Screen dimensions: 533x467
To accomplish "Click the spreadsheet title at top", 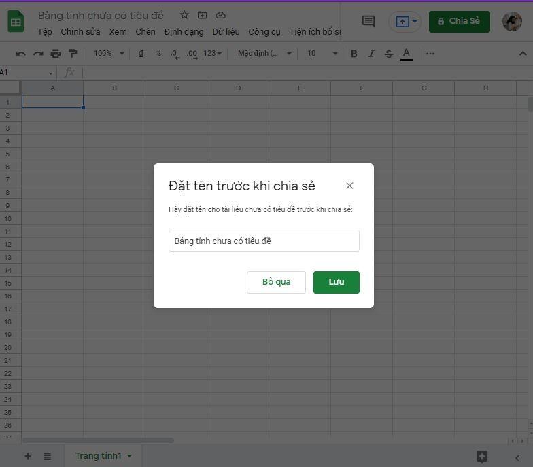I will [101, 15].
